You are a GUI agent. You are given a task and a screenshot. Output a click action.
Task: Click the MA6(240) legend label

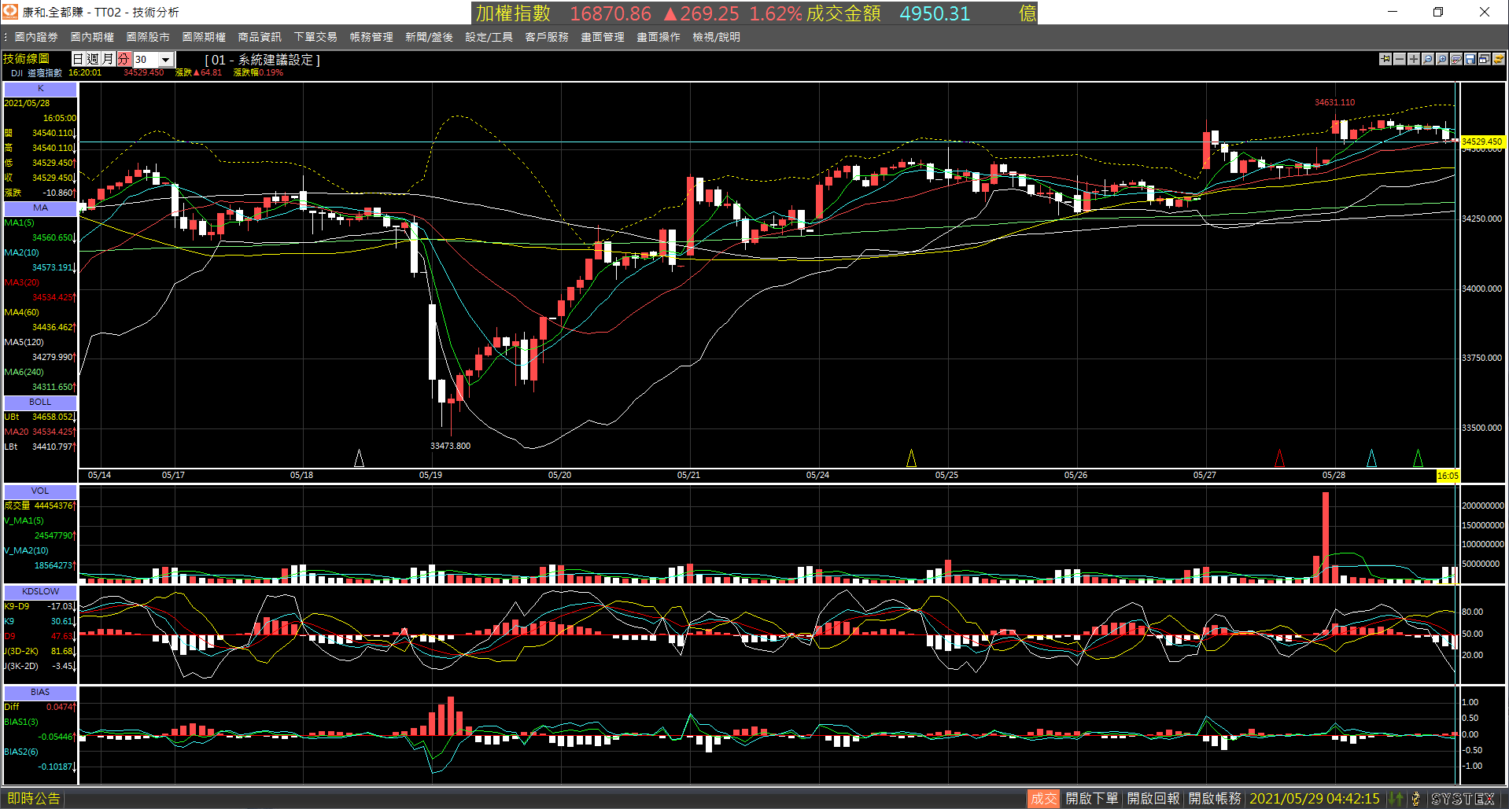[24, 373]
